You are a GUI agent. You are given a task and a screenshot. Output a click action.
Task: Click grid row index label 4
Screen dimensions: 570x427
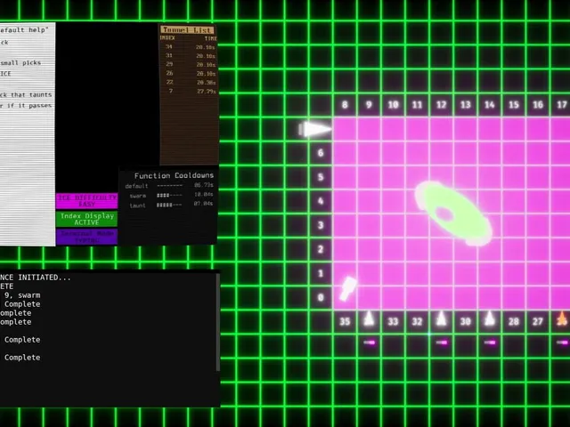[321, 201]
